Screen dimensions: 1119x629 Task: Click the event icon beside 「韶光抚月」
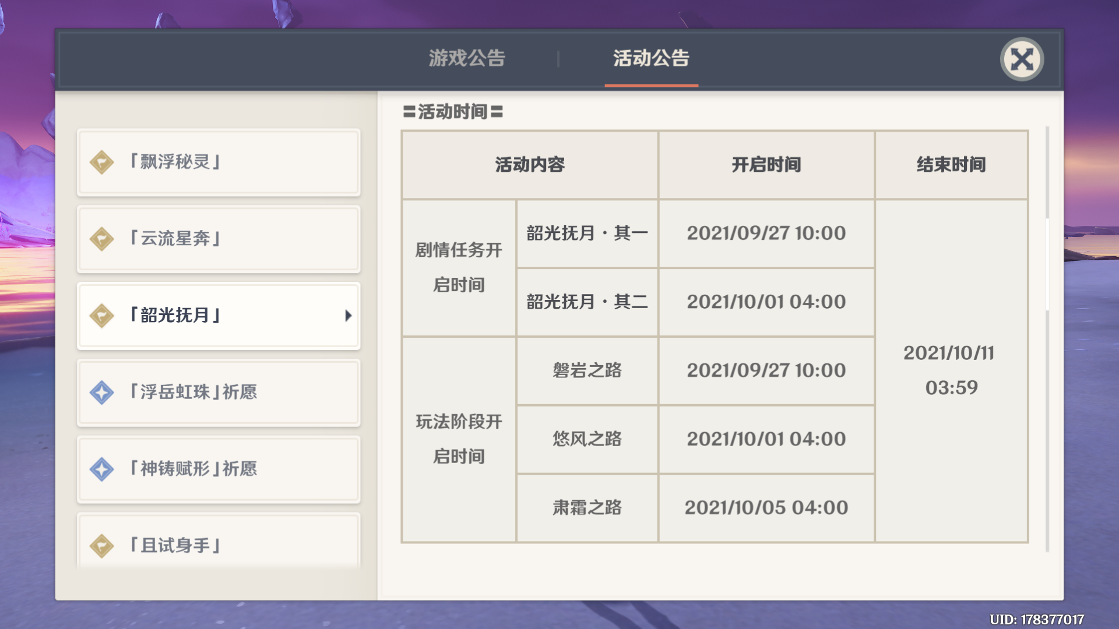point(102,316)
